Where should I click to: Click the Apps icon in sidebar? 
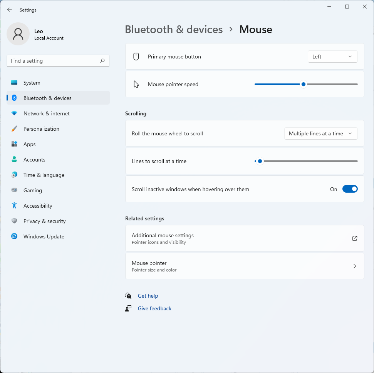(x=14, y=144)
